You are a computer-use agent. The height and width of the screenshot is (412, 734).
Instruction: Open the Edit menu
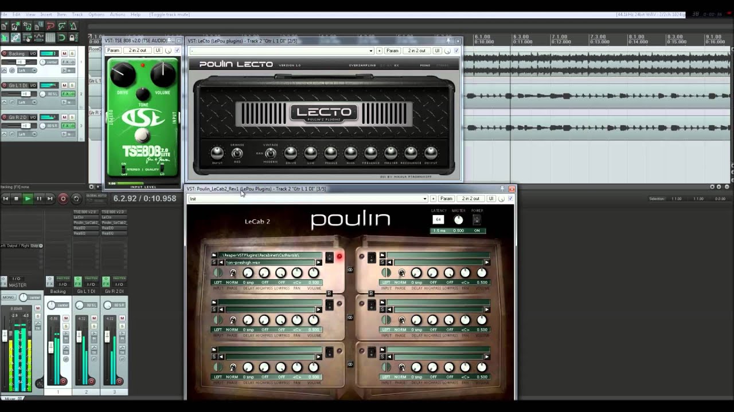click(x=17, y=14)
